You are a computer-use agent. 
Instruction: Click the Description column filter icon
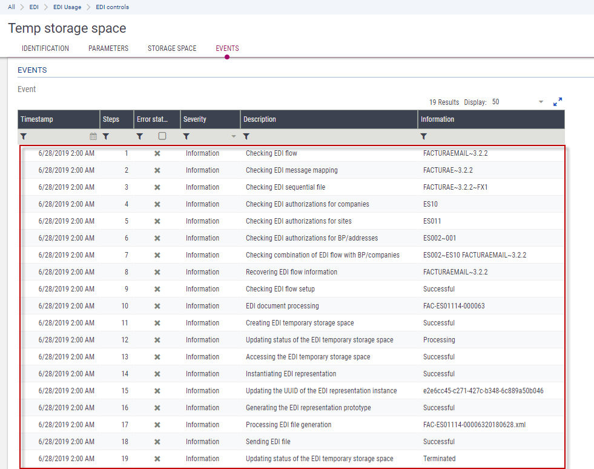point(246,136)
